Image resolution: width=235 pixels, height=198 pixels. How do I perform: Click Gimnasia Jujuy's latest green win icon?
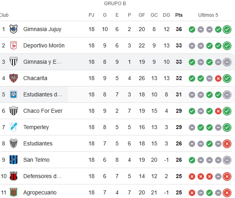coord(227,29)
